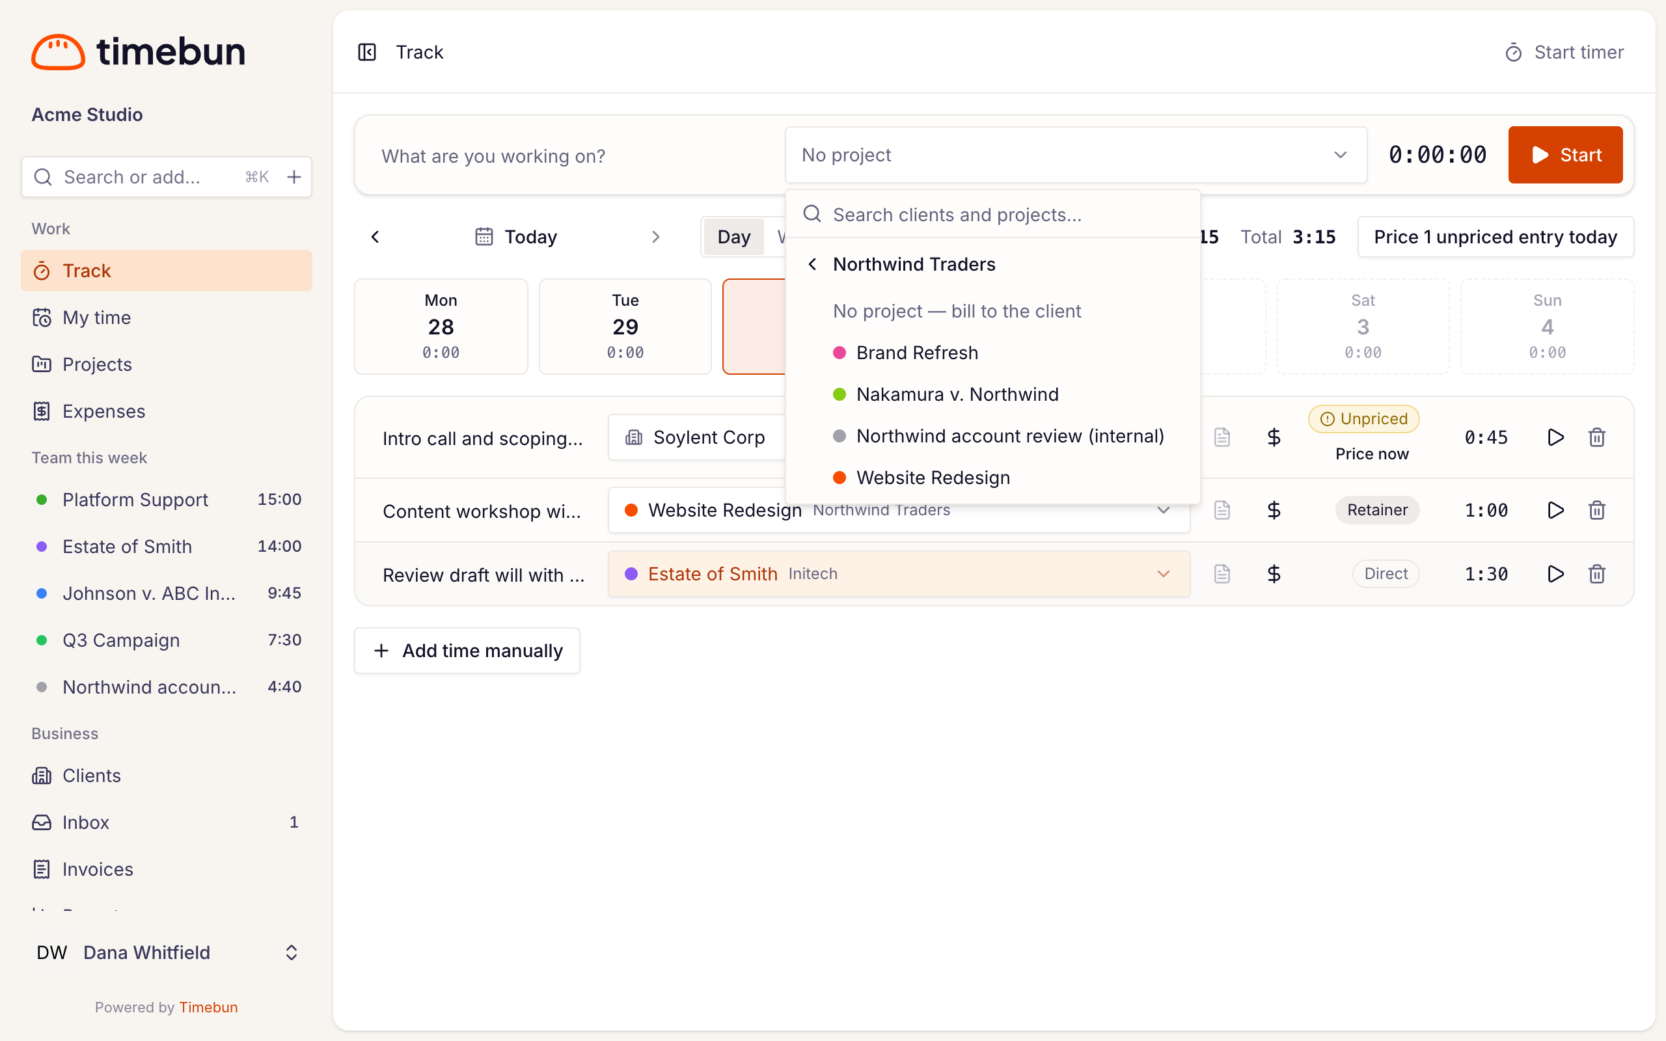This screenshot has width=1666, height=1041.
Task: Open notes icon for Content workshop entry
Action: point(1222,510)
